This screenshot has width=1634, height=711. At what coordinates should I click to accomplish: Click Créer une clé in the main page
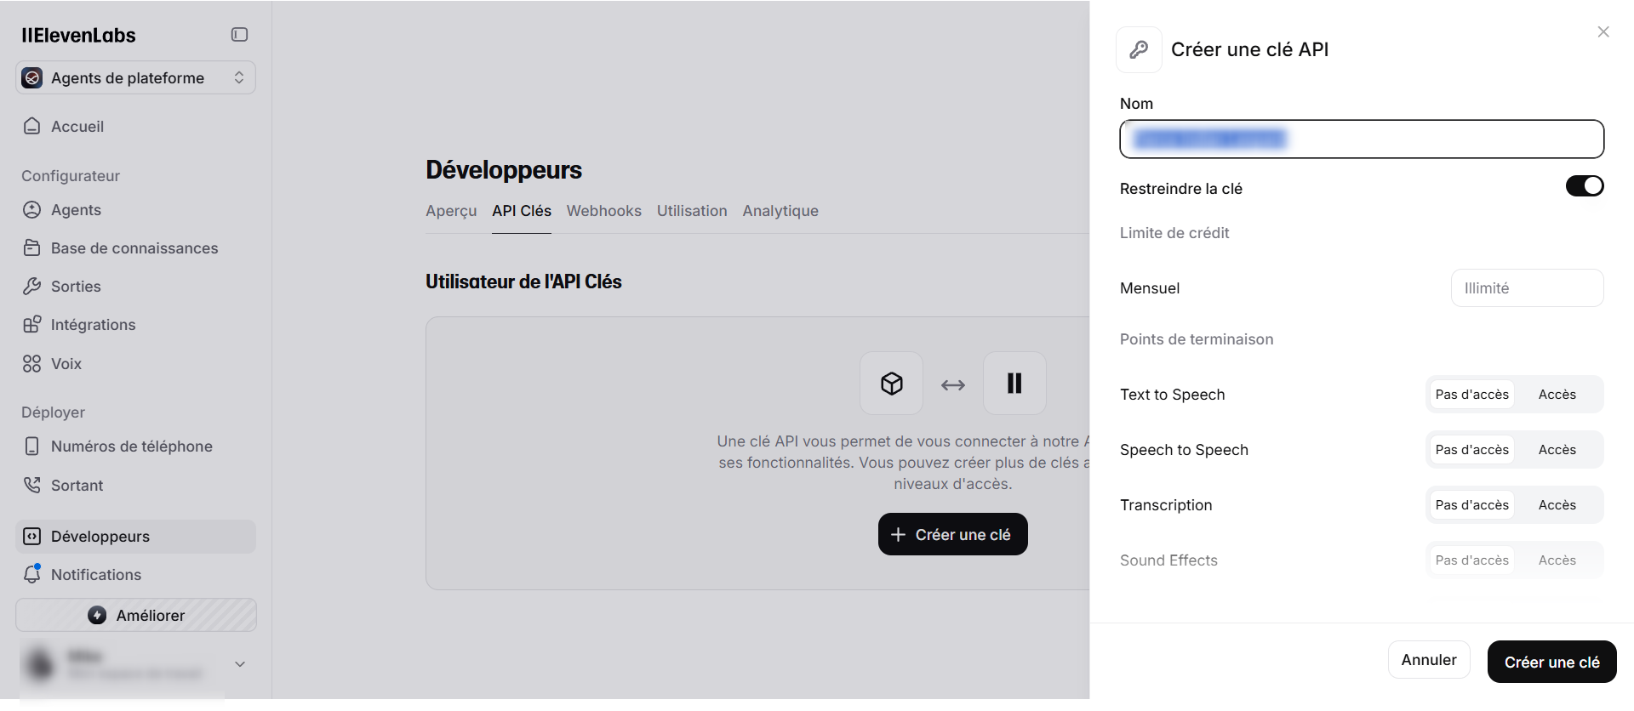coord(952,534)
